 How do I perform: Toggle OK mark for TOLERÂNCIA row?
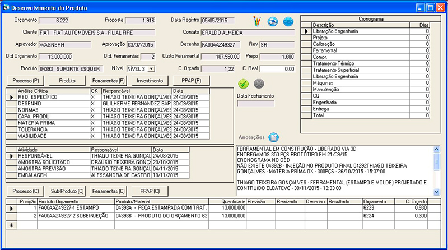coord(96,129)
